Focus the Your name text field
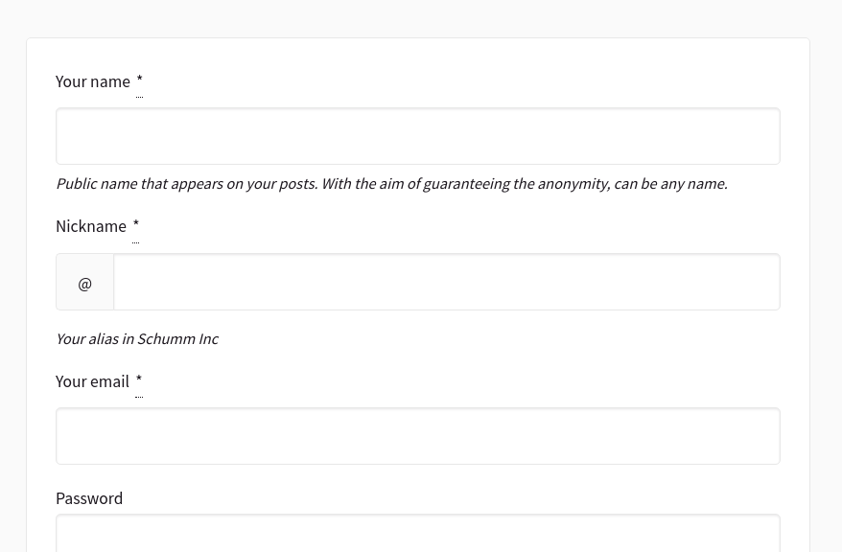The image size is (842, 552). coord(418,136)
